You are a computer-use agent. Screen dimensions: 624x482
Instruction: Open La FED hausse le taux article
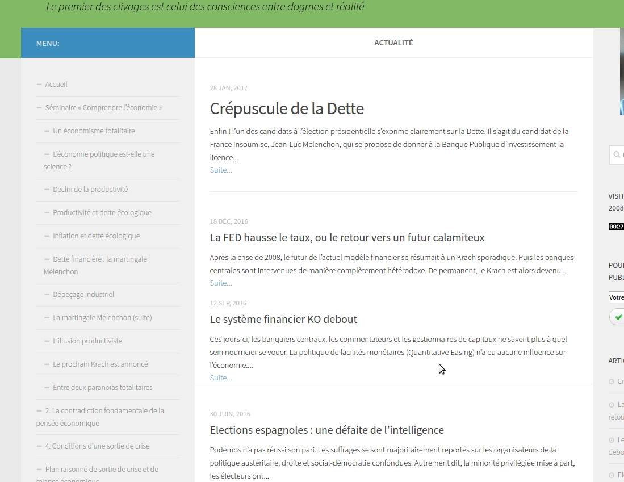[347, 237]
